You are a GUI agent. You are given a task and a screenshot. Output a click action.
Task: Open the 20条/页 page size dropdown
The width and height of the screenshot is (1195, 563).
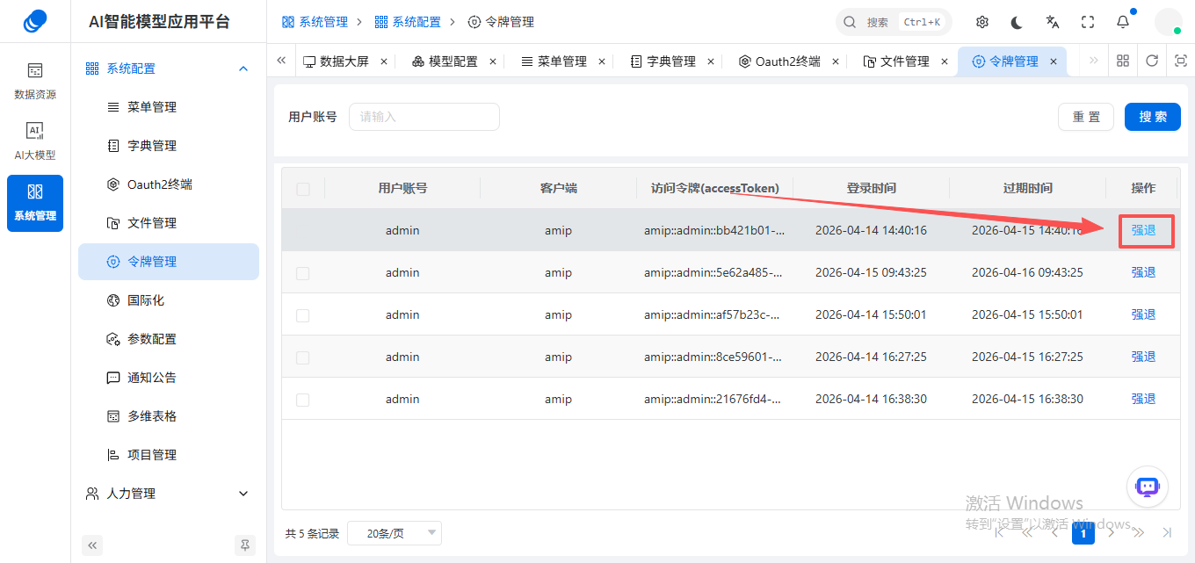coord(395,533)
